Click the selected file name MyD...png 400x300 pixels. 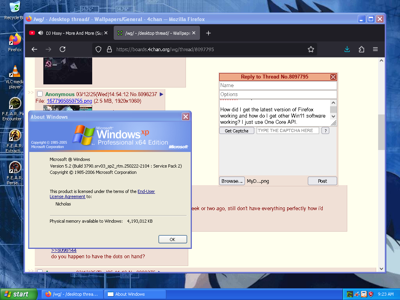point(258,181)
